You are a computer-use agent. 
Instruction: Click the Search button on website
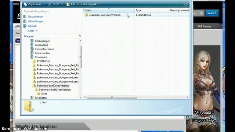212,13
